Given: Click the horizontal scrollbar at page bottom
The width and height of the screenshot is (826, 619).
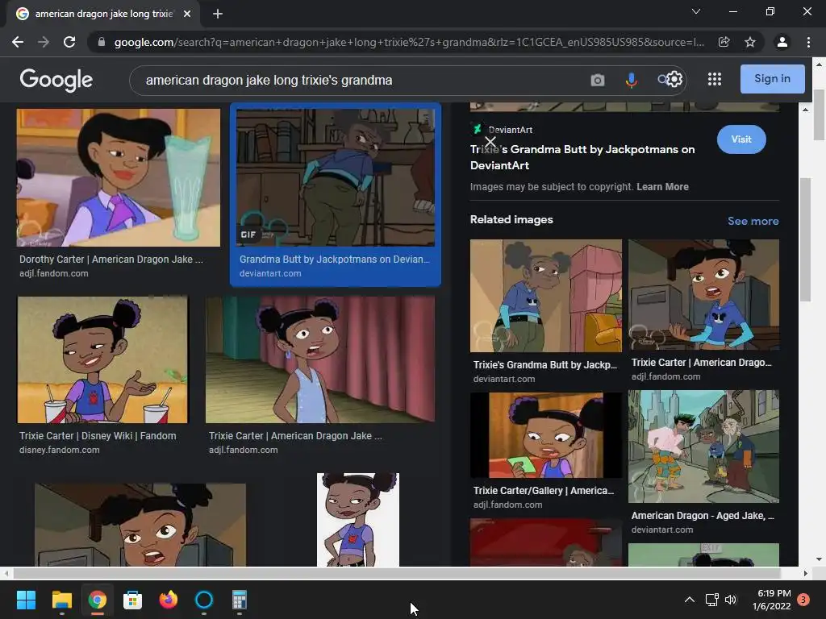Looking at the screenshot, I should pos(396,573).
